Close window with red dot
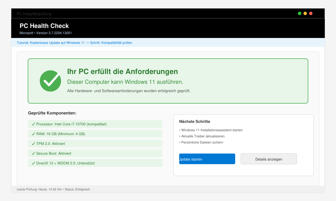This screenshot has width=336, height=201. point(311,13)
